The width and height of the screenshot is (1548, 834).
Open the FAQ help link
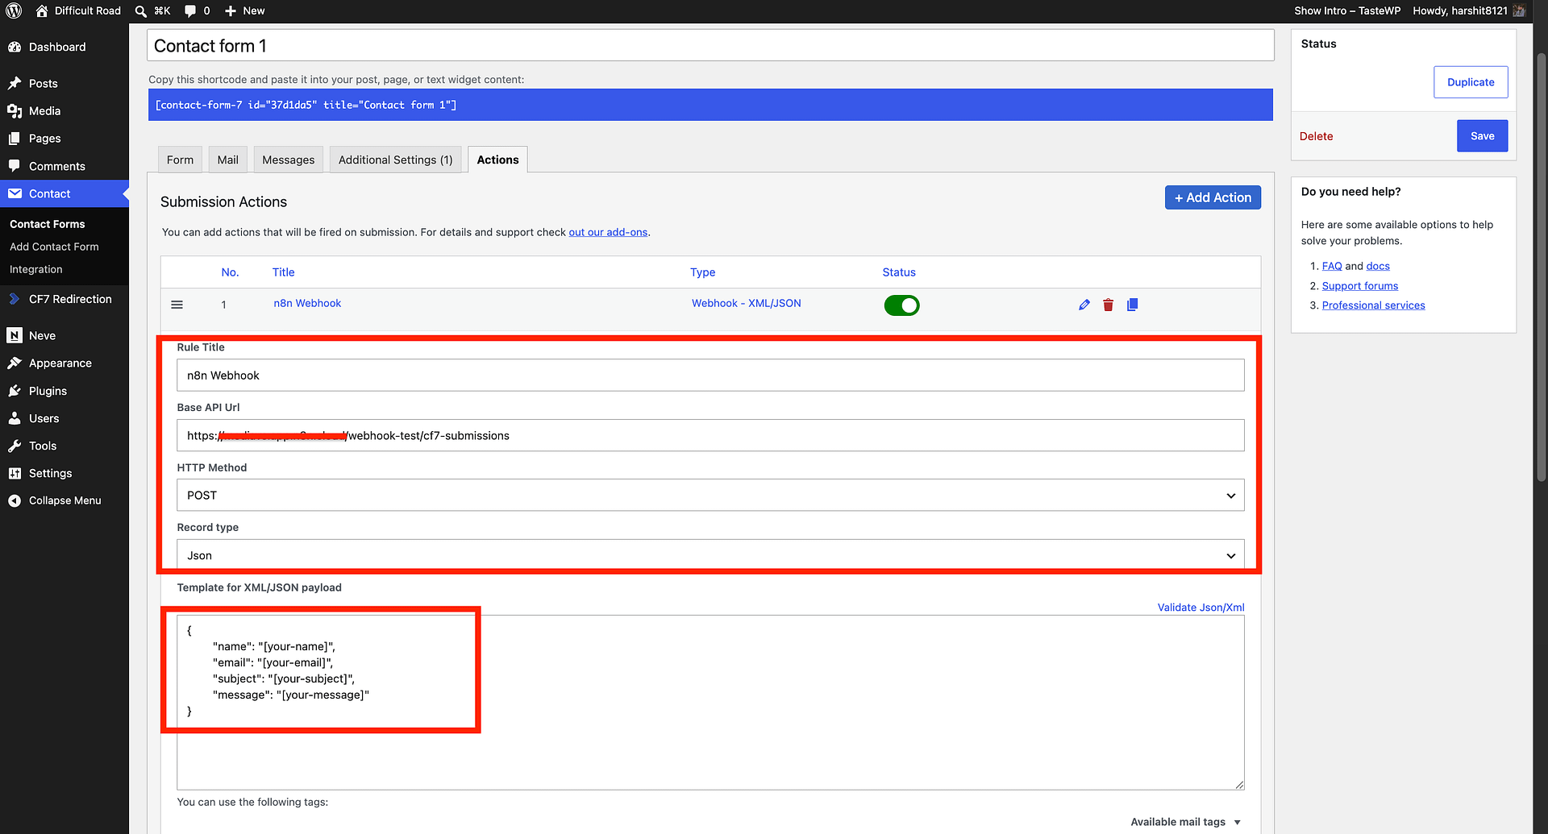(1332, 266)
